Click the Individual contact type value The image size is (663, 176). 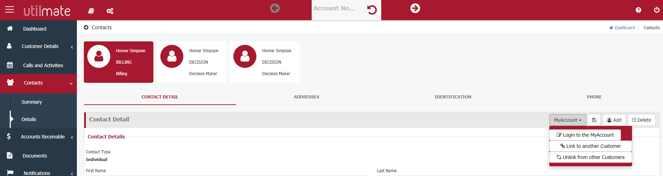coord(97,160)
